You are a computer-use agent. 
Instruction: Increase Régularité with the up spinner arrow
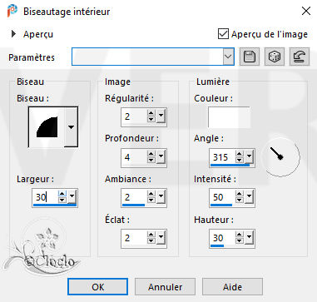pos(151,113)
